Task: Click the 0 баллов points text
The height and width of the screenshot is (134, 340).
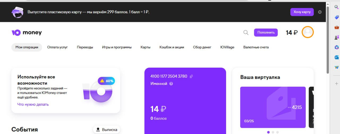Action: coord(159,118)
